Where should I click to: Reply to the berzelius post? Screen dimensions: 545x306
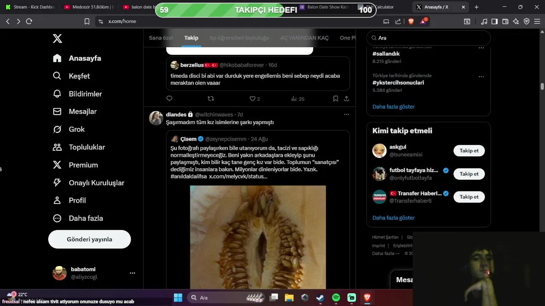pyautogui.click(x=169, y=99)
